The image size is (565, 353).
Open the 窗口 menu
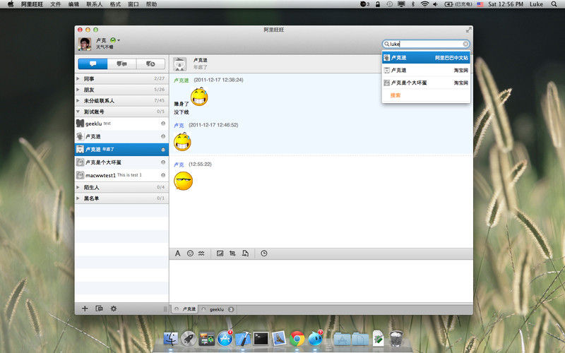click(133, 4)
